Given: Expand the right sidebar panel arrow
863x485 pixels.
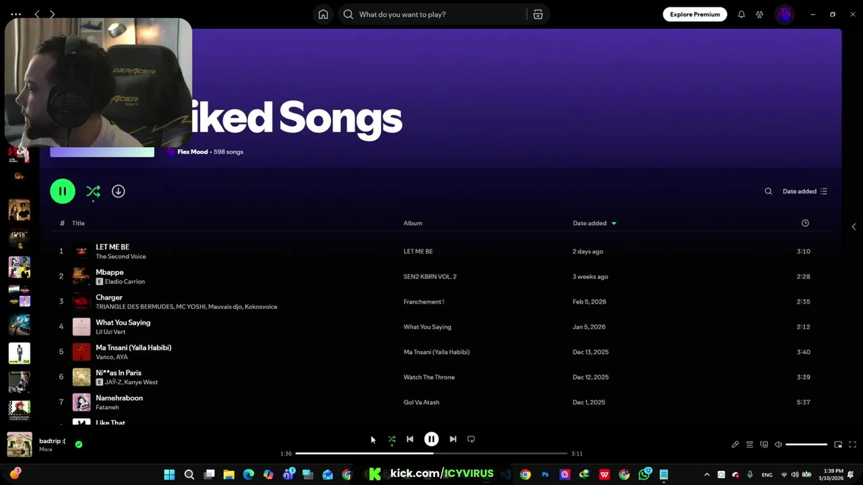Looking at the screenshot, I should pyautogui.click(x=854, y=227).
